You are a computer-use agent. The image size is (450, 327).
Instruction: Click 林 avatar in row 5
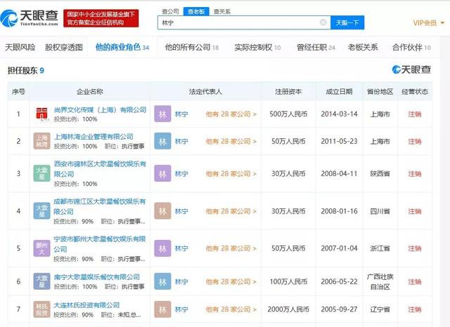(x=162, y=248)
